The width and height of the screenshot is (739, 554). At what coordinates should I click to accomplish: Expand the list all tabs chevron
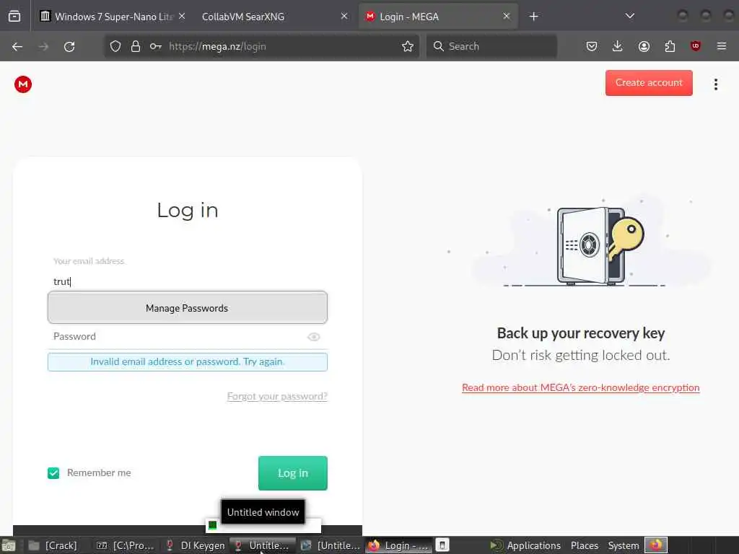[629, 17]
